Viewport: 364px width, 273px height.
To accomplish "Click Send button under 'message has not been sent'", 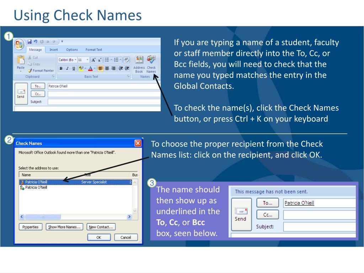I will coord(241,214).
